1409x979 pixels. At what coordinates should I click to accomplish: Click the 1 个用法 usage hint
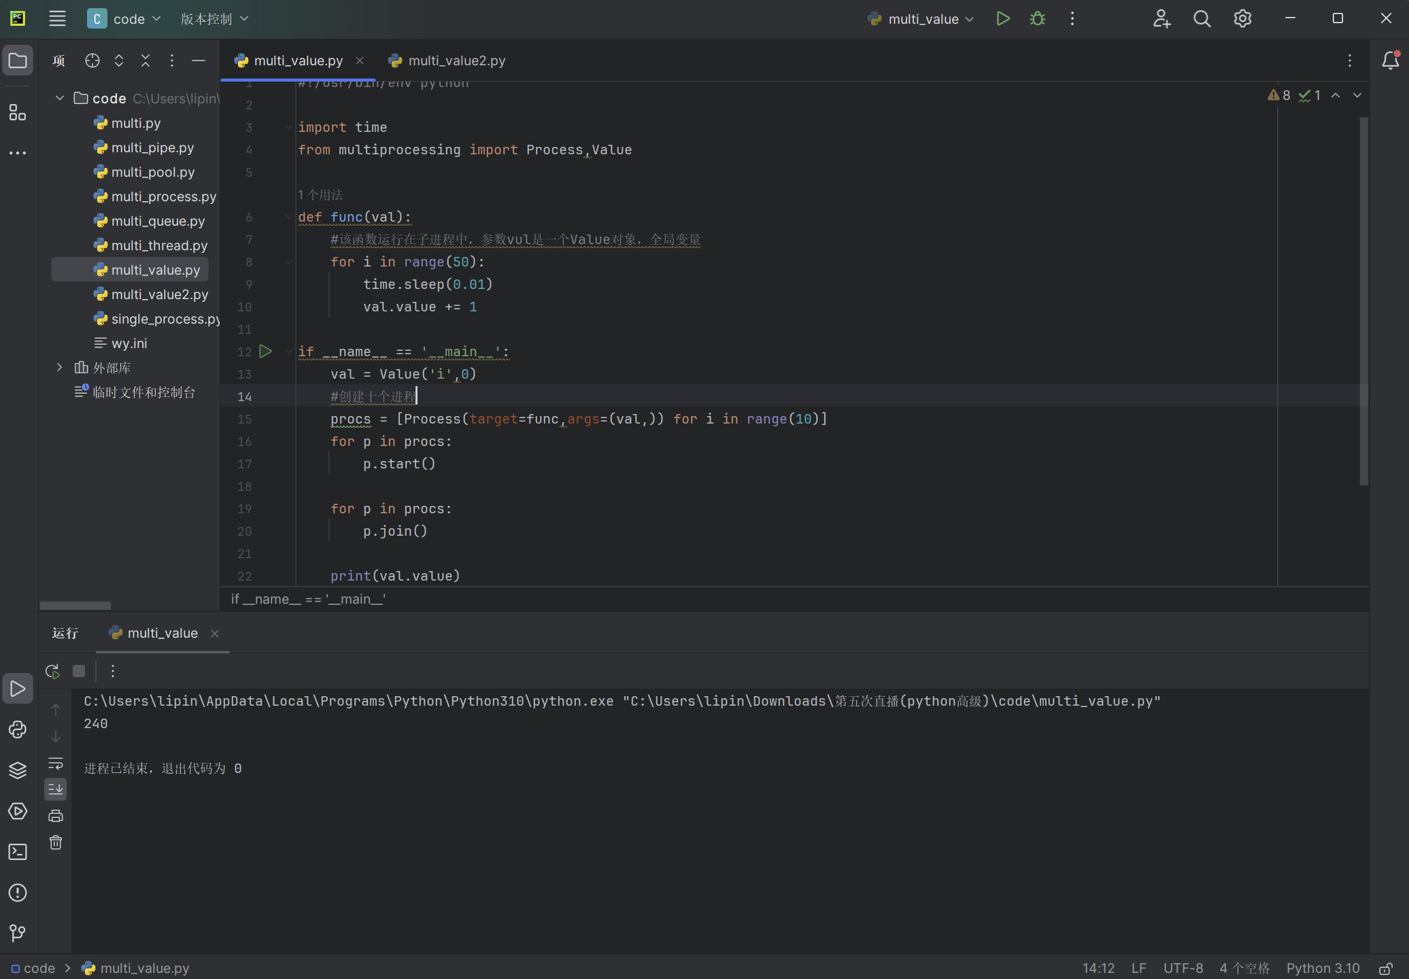pos(320,195)
